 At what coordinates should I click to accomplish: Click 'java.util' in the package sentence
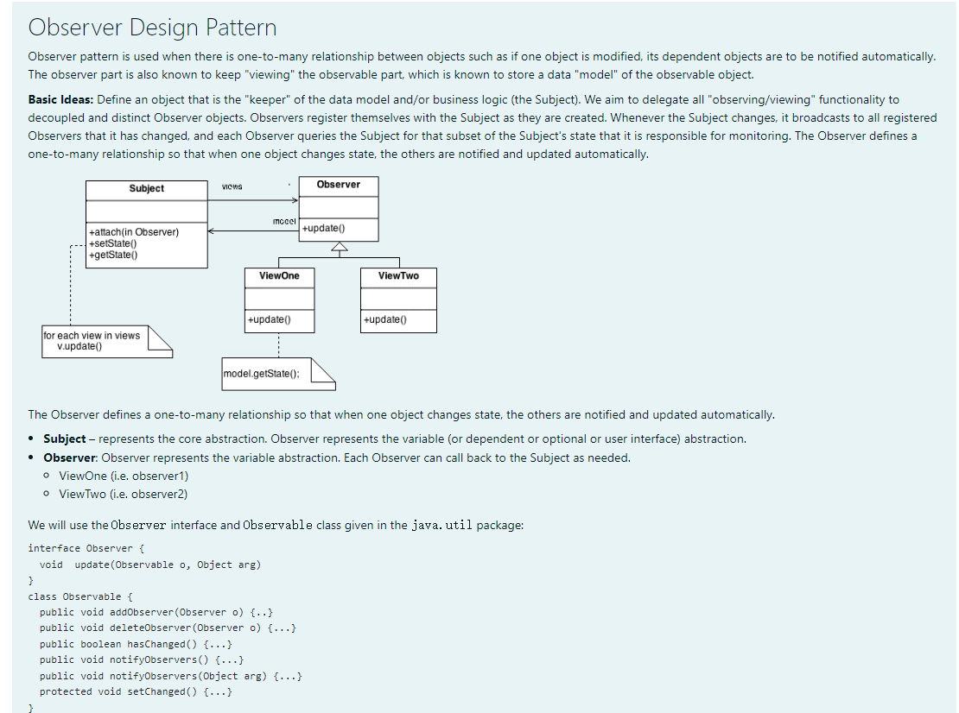[441, 526]
